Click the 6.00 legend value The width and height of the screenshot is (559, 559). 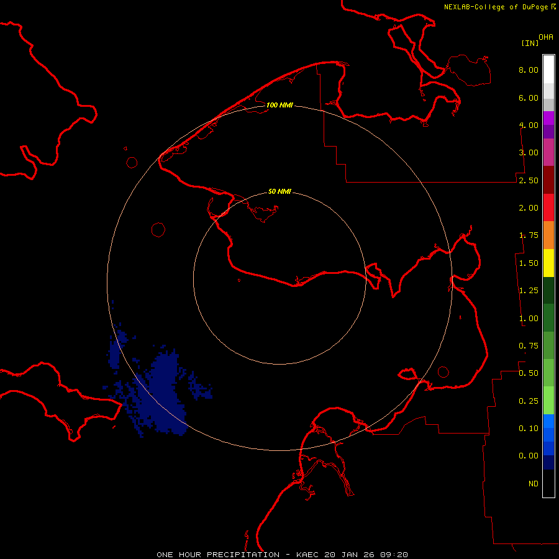[529, 98]
